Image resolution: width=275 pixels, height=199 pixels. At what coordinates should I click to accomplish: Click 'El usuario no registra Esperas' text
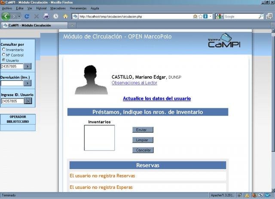point(101,187)
